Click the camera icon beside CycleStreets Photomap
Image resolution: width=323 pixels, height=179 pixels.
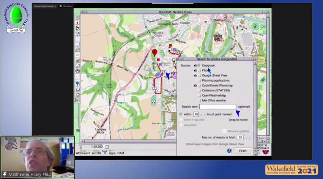(195, 86)
